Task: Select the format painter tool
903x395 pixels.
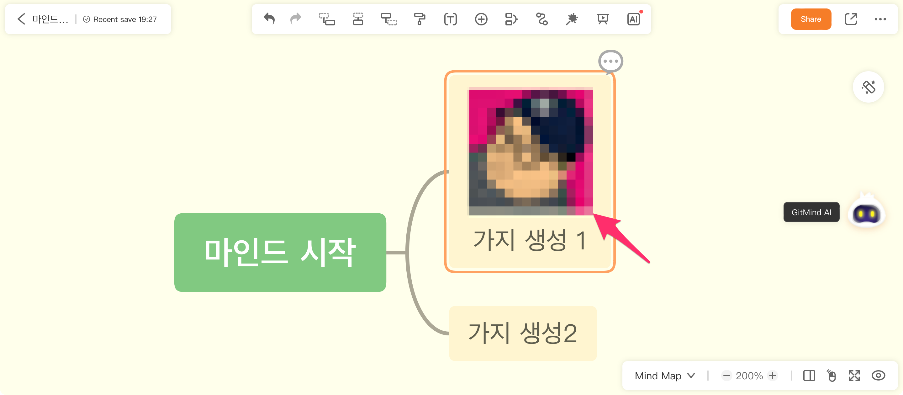Action: tap(419, 19)
